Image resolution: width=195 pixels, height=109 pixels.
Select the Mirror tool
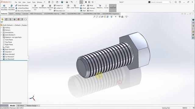[x=90, y=11]
